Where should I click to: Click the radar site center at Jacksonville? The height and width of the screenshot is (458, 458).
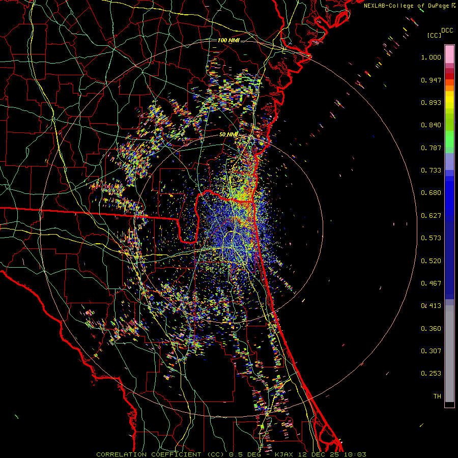[x=229, y=228]
